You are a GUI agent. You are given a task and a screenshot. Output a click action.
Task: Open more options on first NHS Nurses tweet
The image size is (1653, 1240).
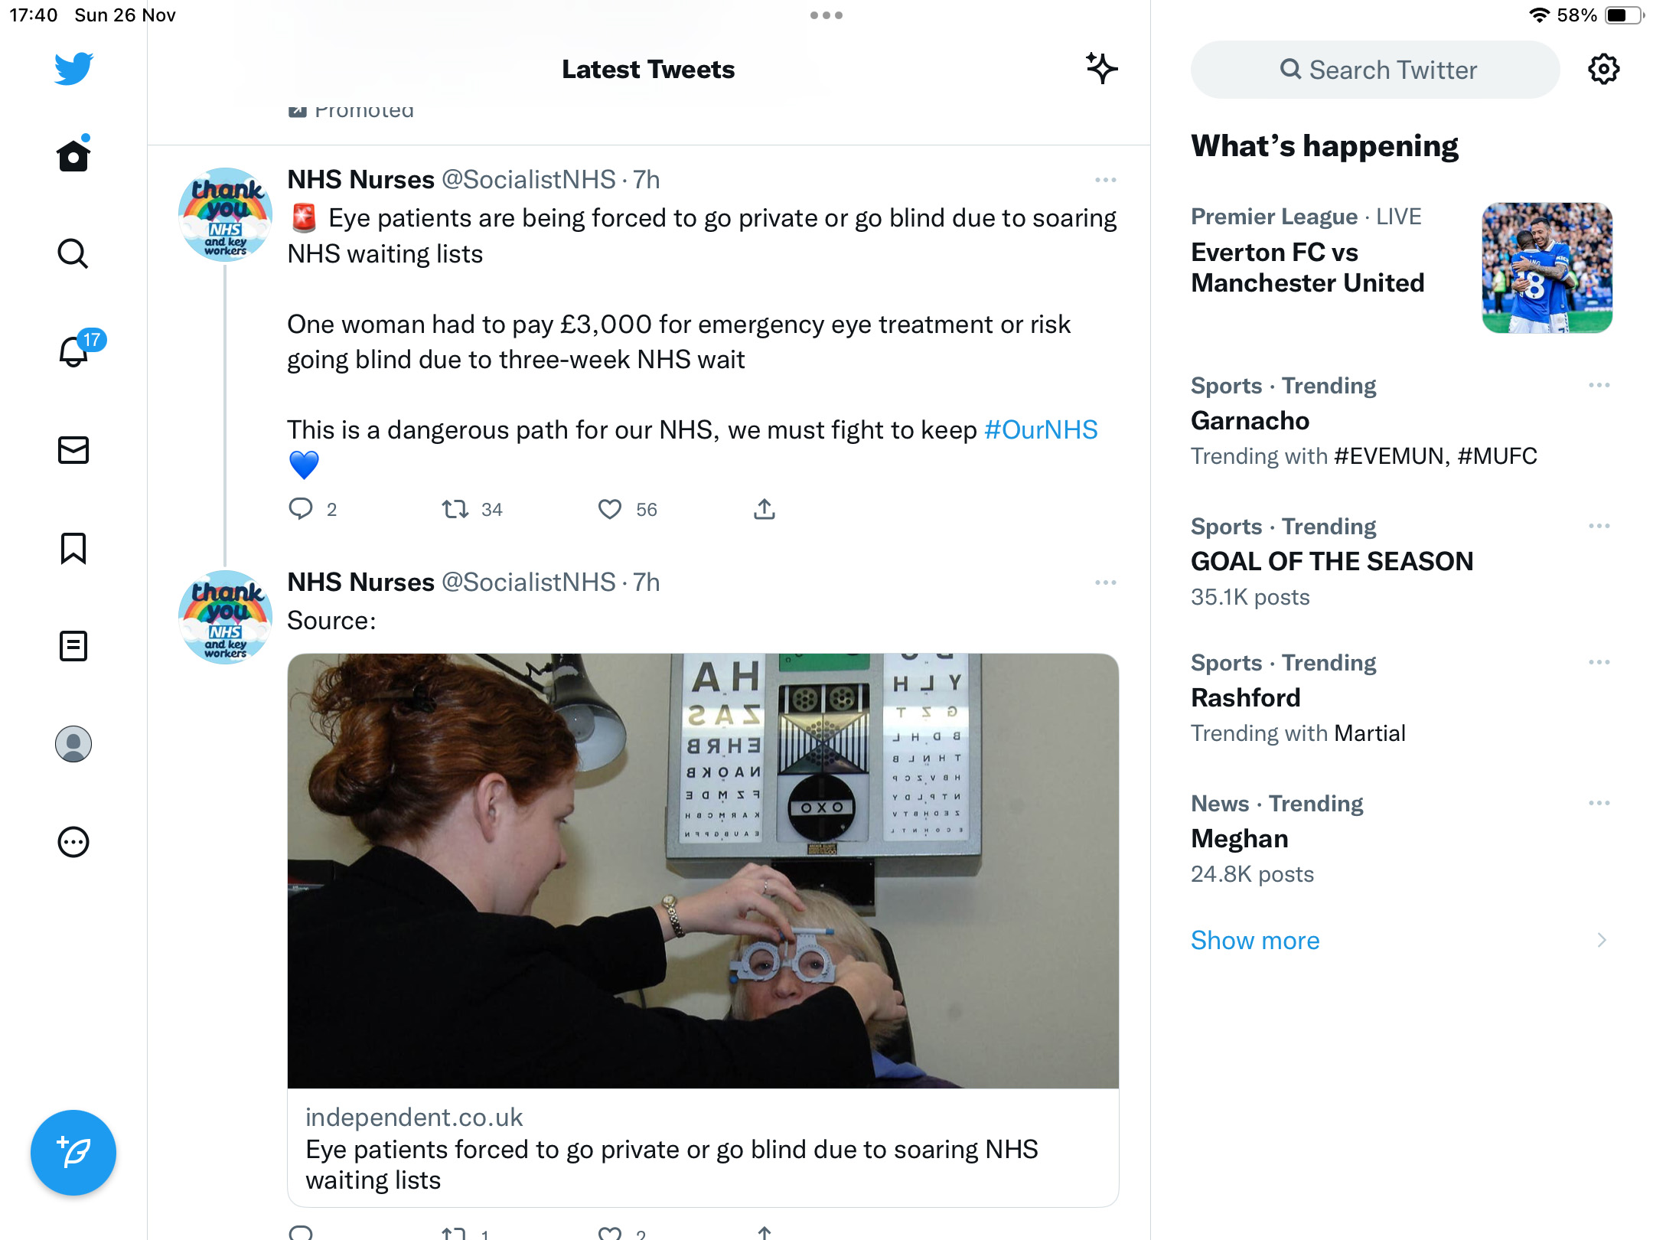(x=1105, y=180)
